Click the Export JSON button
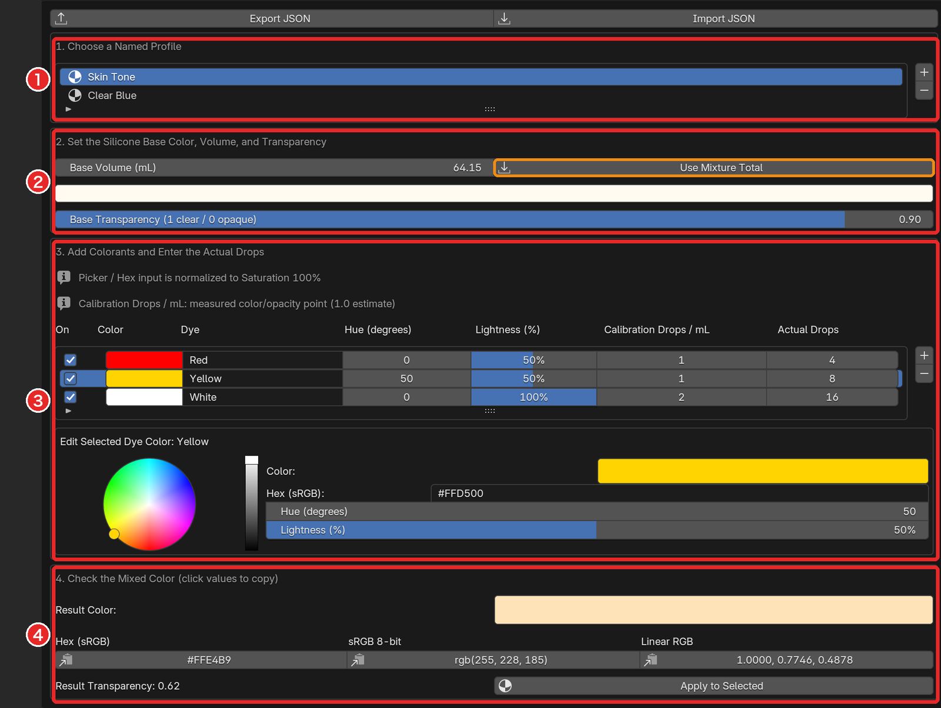 (272, 18)
